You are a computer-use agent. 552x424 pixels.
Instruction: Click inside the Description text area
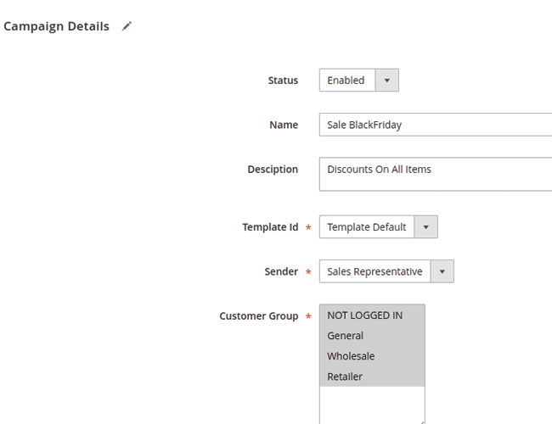[x=435, y=174]
